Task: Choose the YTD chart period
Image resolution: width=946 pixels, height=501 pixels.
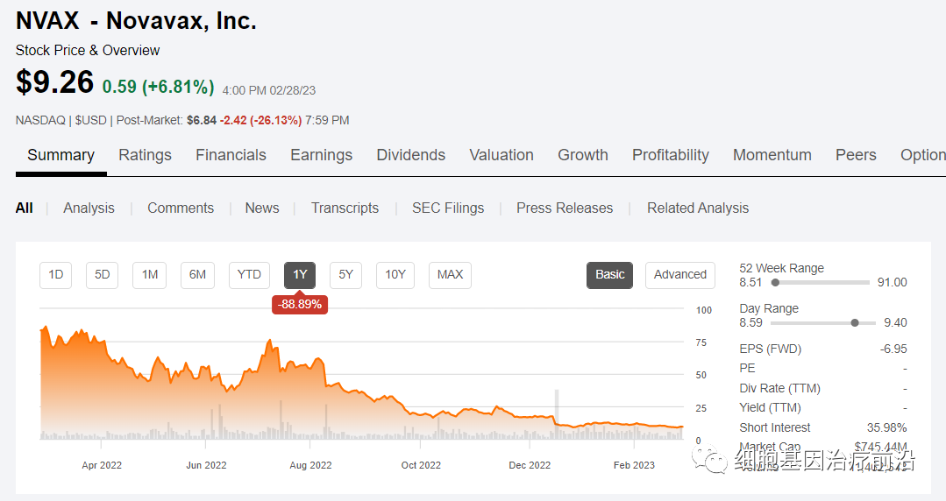Action: pos(249,274)
